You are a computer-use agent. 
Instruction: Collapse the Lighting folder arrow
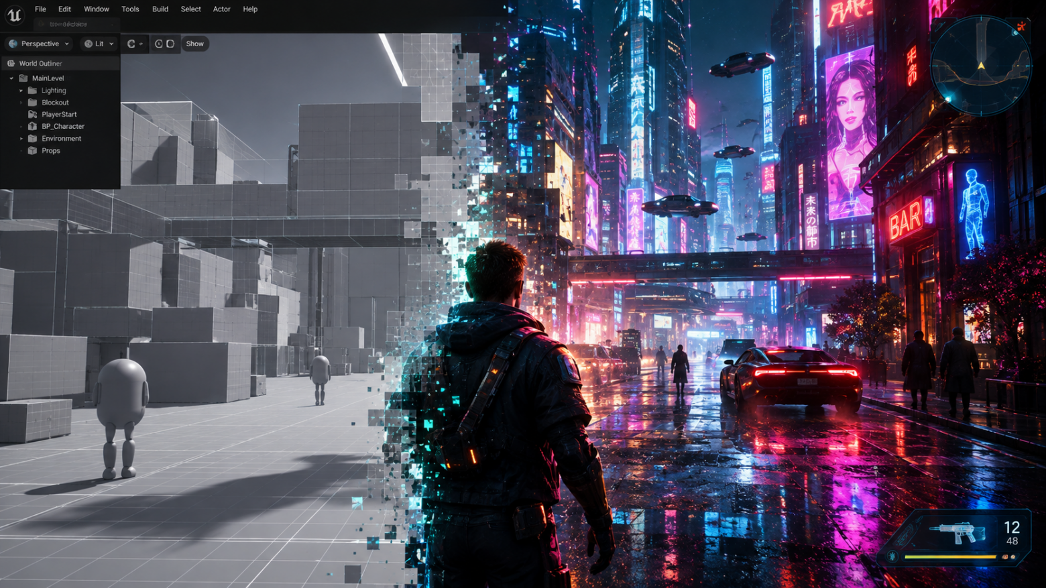(21, 91)
